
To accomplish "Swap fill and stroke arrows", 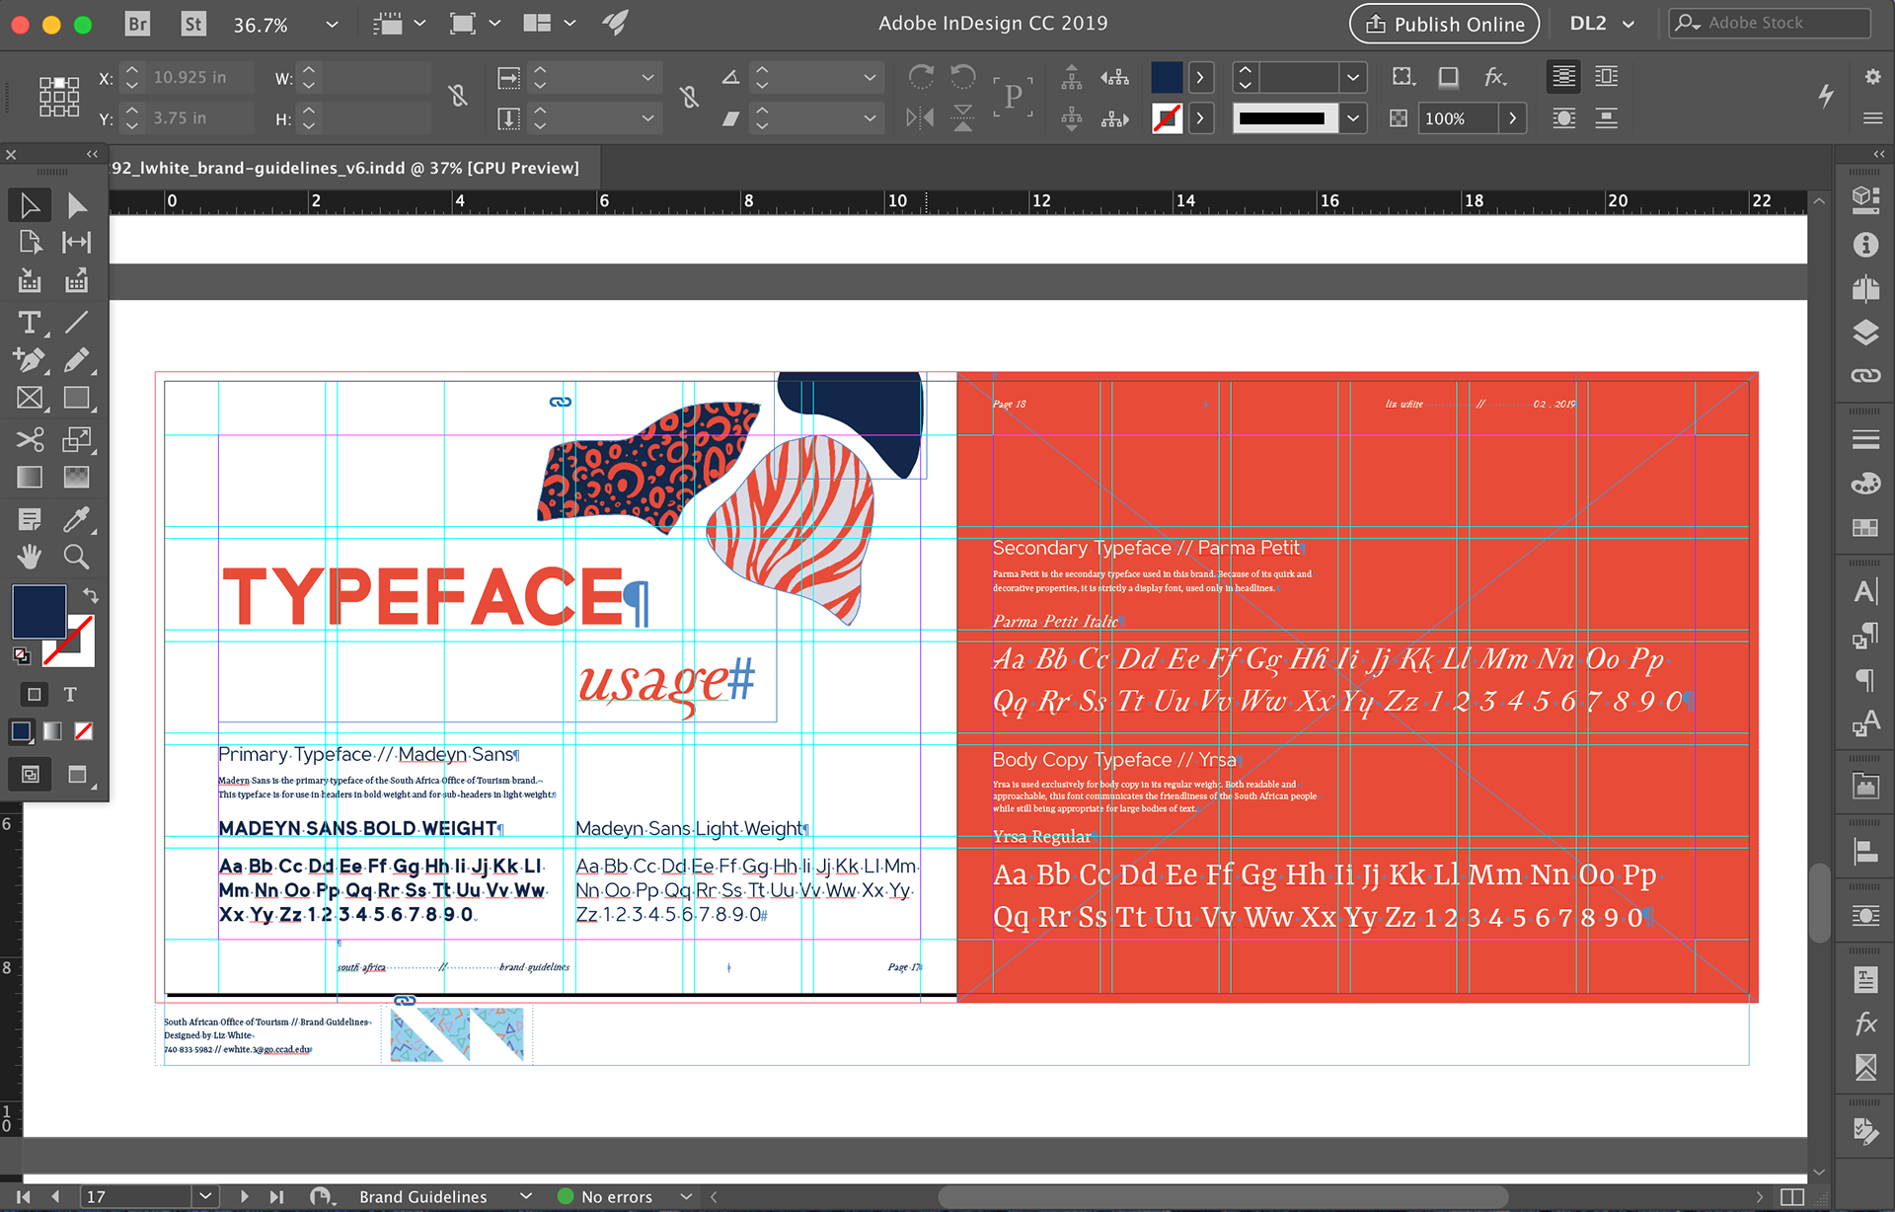I will [91, 595].
